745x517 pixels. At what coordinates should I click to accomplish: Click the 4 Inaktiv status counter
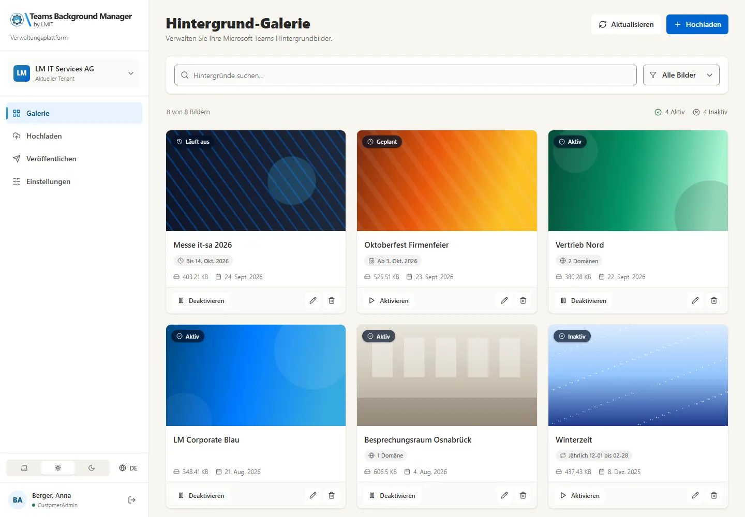[x=710, y=112]
